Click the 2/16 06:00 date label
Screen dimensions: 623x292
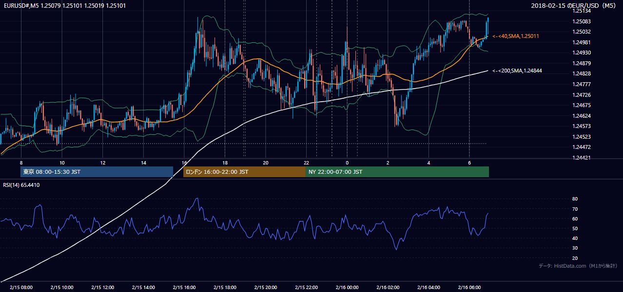[469, 288]
